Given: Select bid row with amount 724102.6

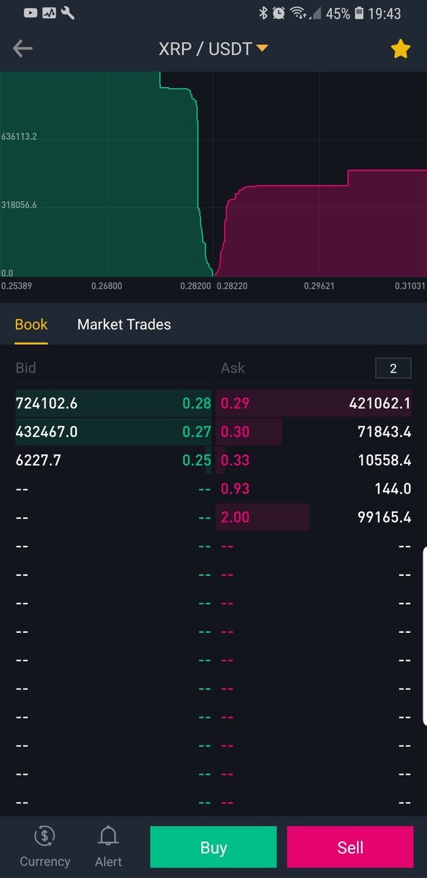Looking at the screenshot, I should (113, 403).
